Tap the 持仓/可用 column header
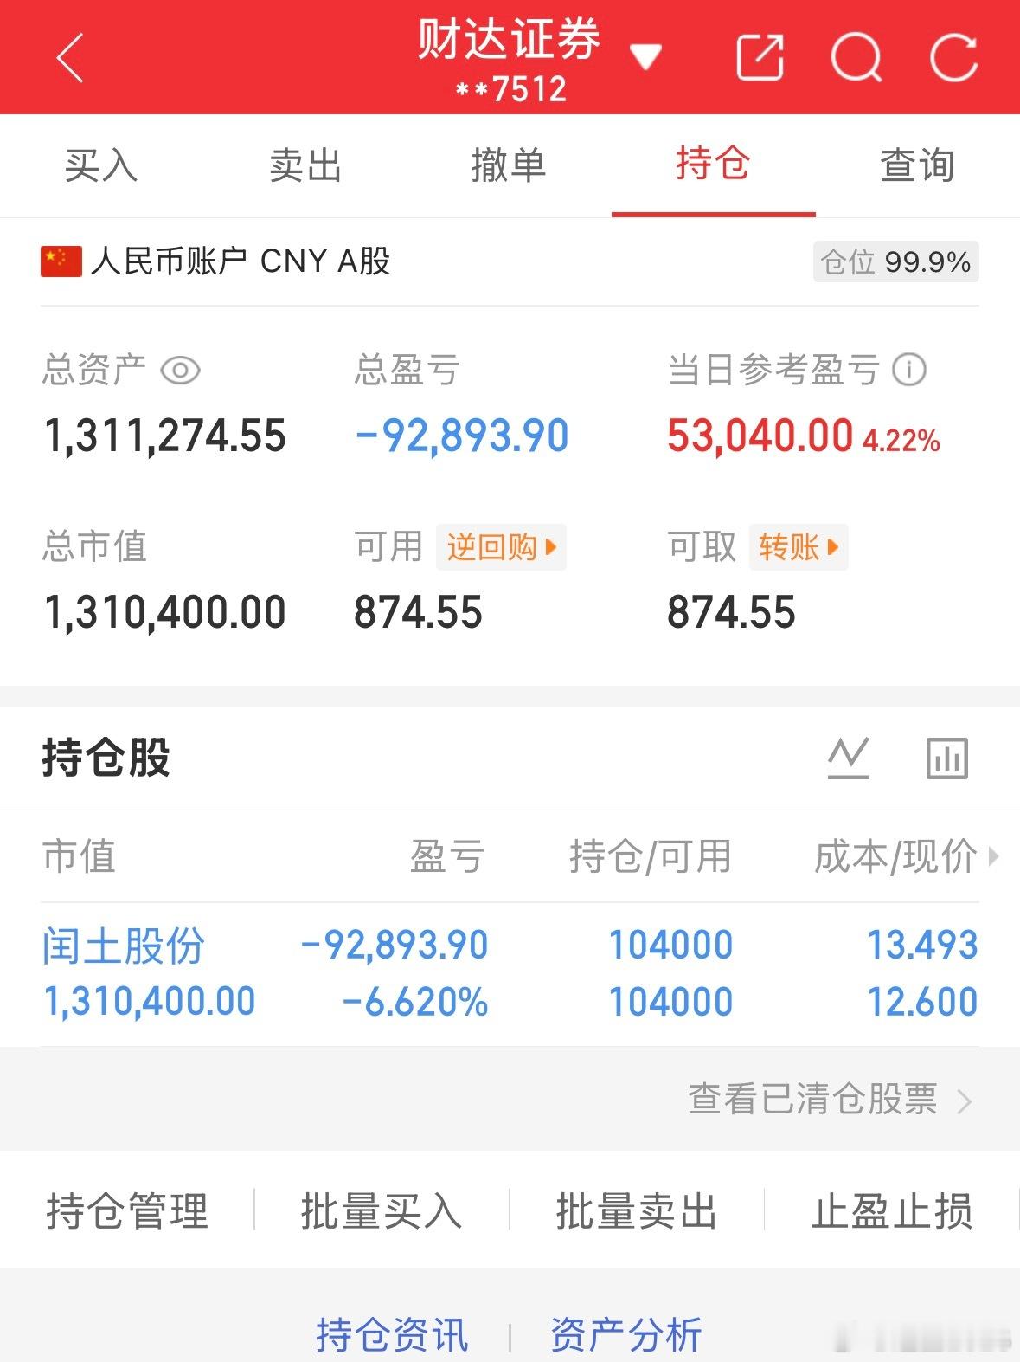This screenshot has height=1362, width=1020. point(651,856)
